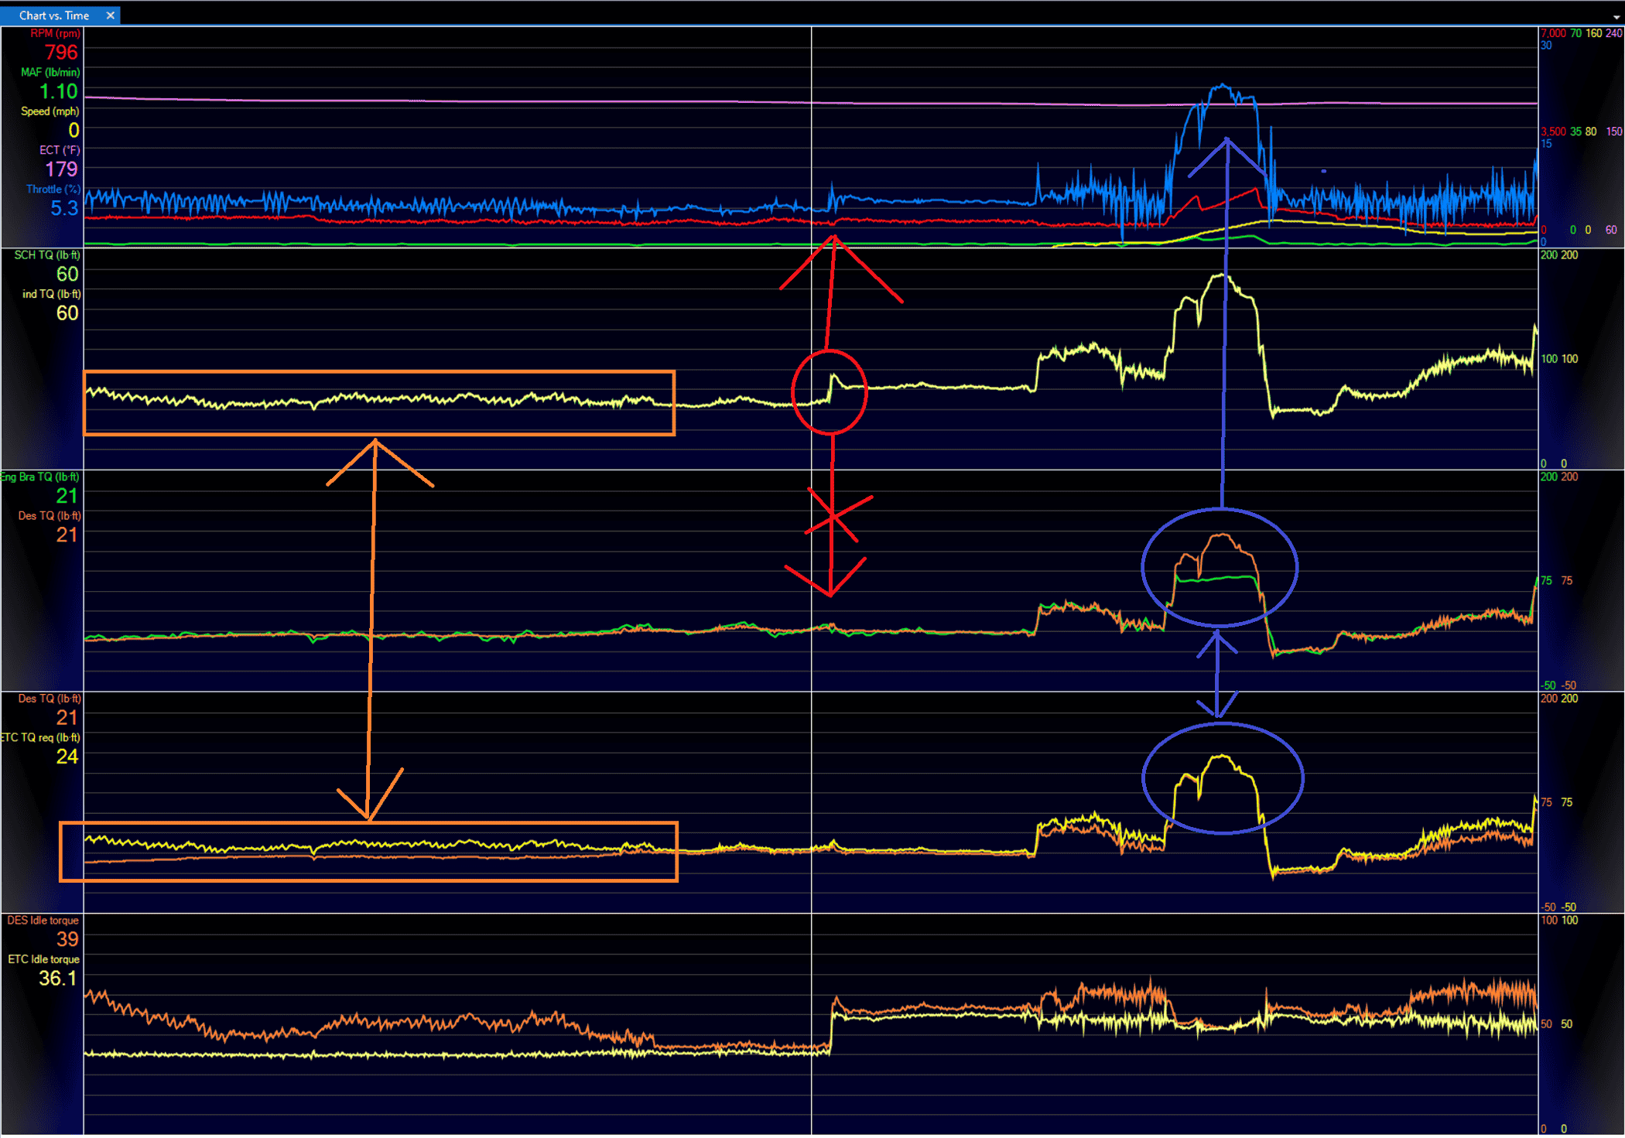Image resolution: width=1625 pixels, height=1138 pixels.
Task: Open the tab list dropdown arrow
Action: 1617,17
